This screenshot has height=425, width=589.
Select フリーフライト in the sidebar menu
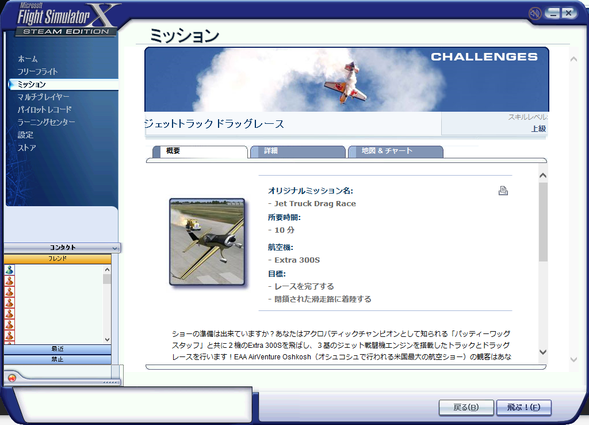37,72
